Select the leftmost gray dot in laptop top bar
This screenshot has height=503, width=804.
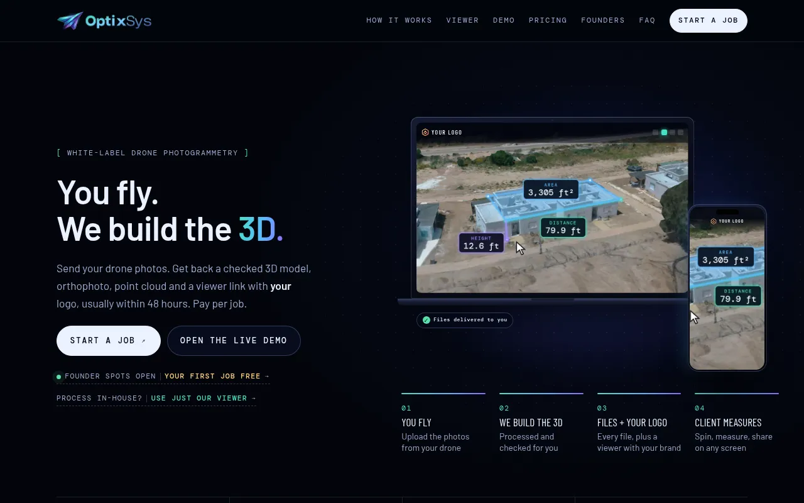pyautogui.click(x=656, y=133)
